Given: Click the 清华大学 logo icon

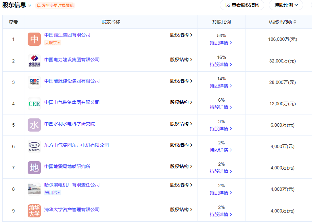Looking at the screenshot, I should point(34,210).
